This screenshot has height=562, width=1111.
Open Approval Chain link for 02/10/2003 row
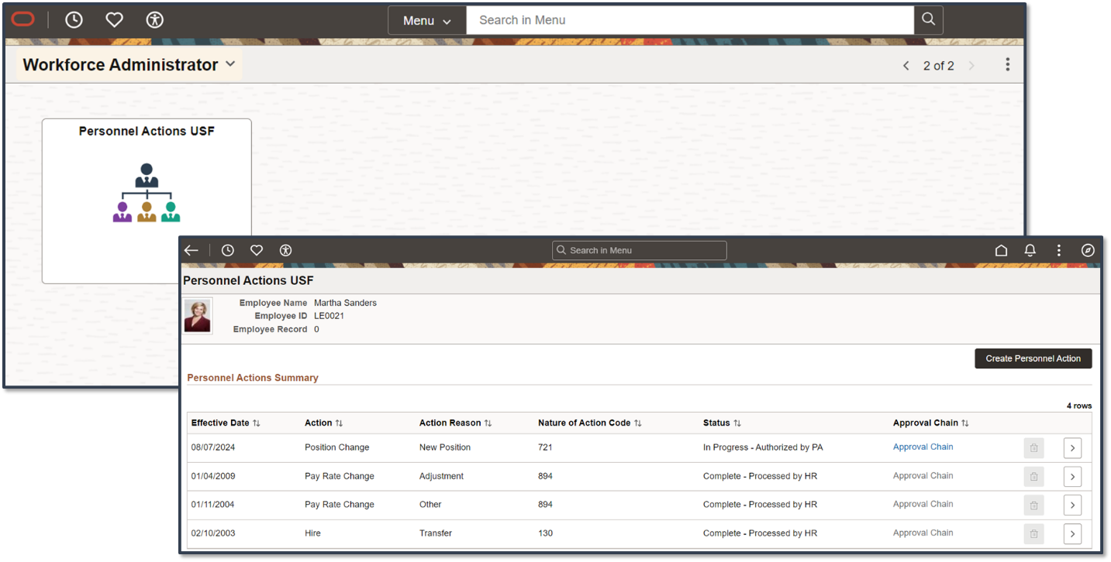[923, 533]
